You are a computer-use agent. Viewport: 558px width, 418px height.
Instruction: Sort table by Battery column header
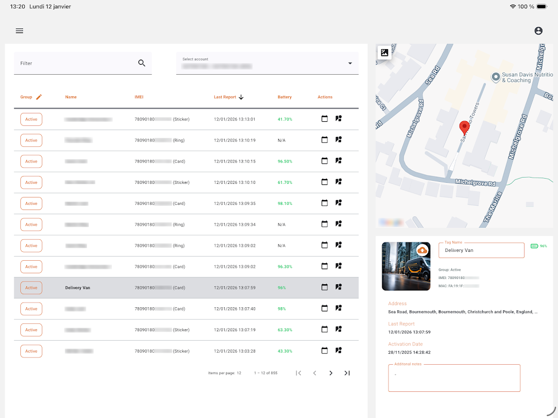tap(284, 97)
